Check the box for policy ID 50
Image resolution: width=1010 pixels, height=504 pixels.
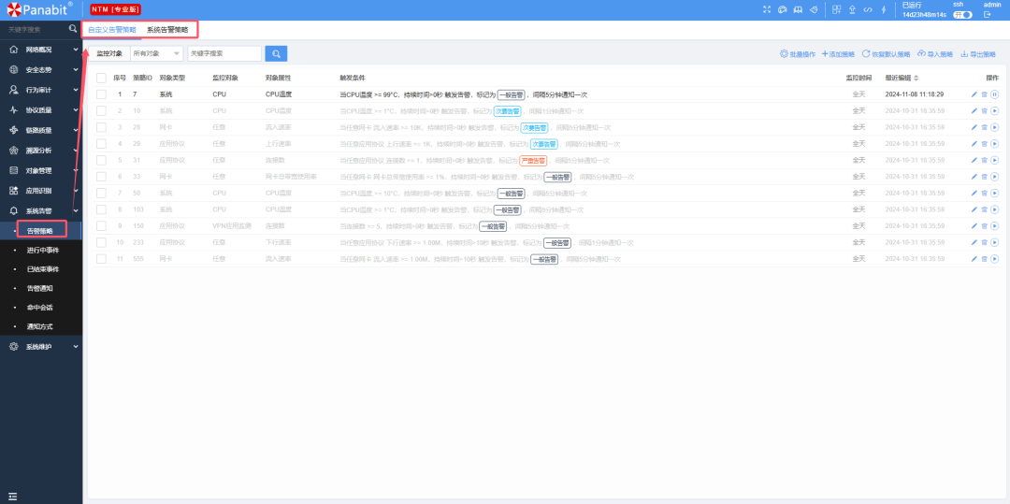point(101,194)
